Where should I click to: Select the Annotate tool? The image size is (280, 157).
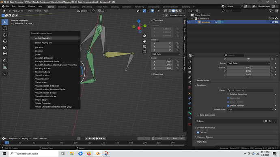[5, 61]
